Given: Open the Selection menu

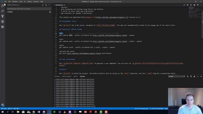Looking at the screenshot, I should click(15, 2).
